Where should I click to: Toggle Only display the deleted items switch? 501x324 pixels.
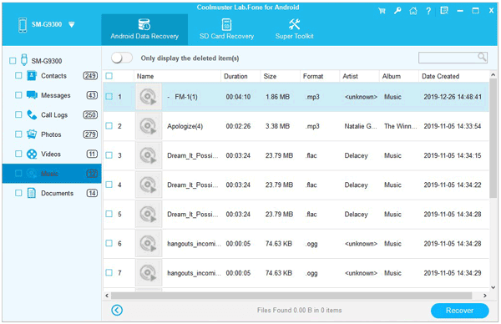tap(122, 58)
